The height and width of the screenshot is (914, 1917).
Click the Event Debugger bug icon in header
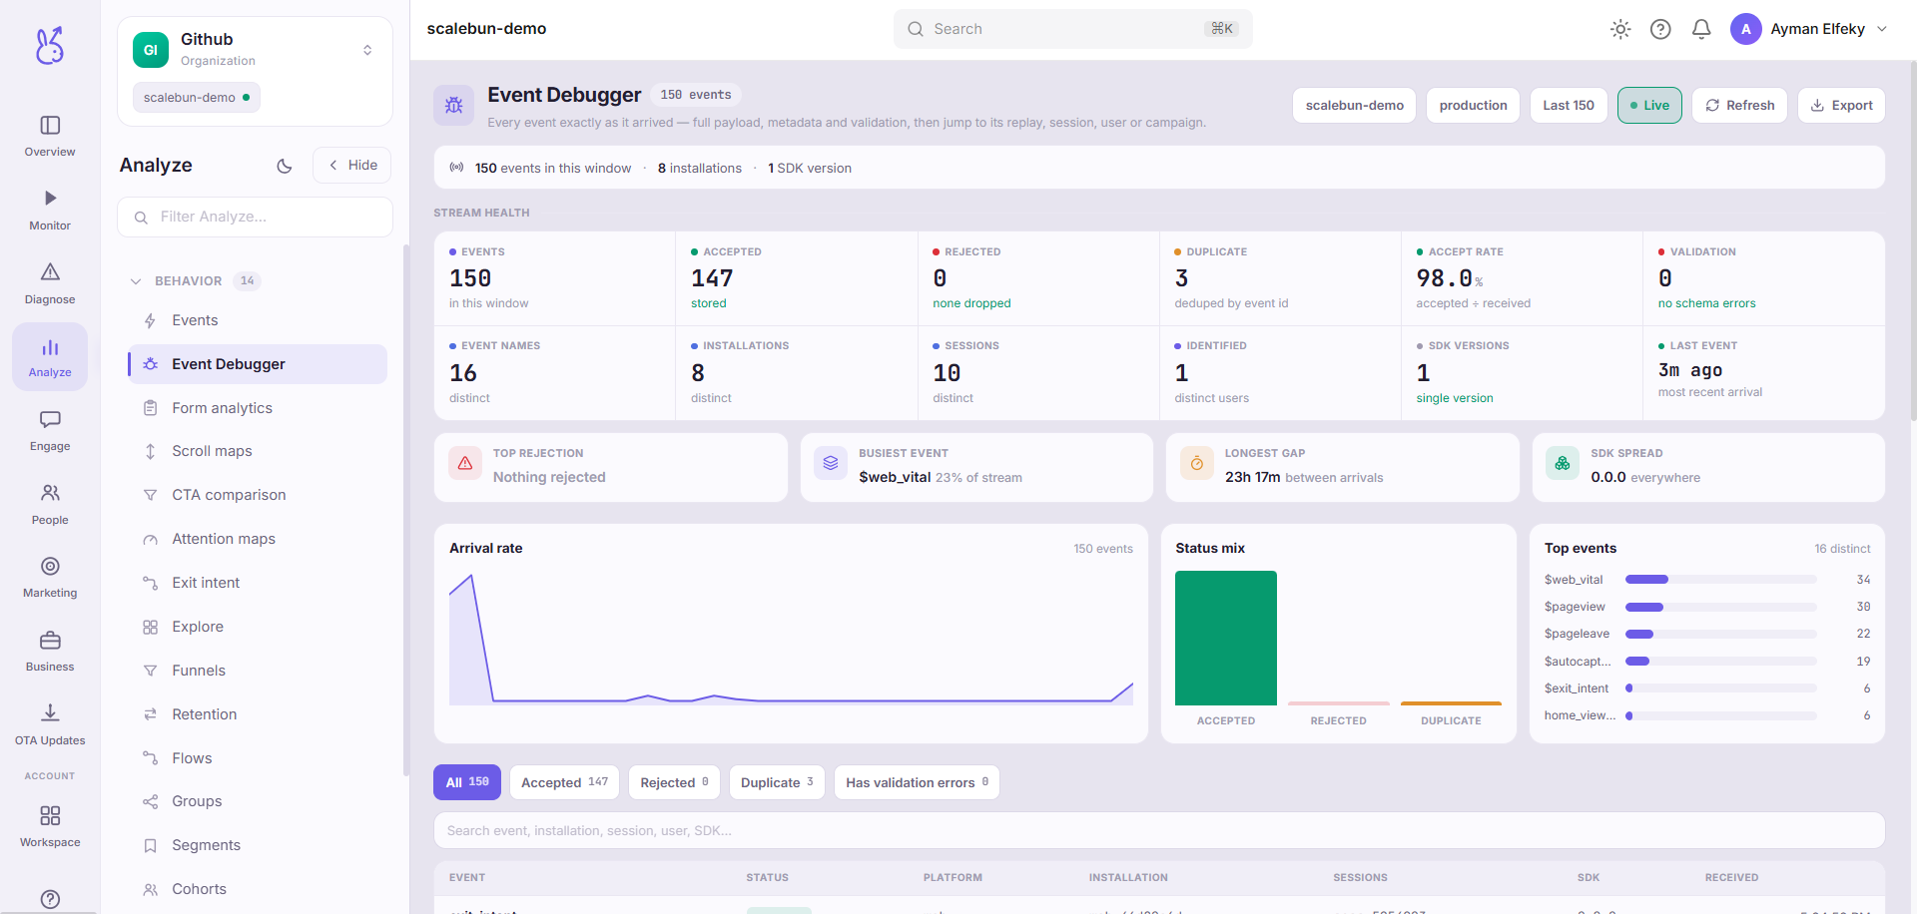(x=453, y=105)
